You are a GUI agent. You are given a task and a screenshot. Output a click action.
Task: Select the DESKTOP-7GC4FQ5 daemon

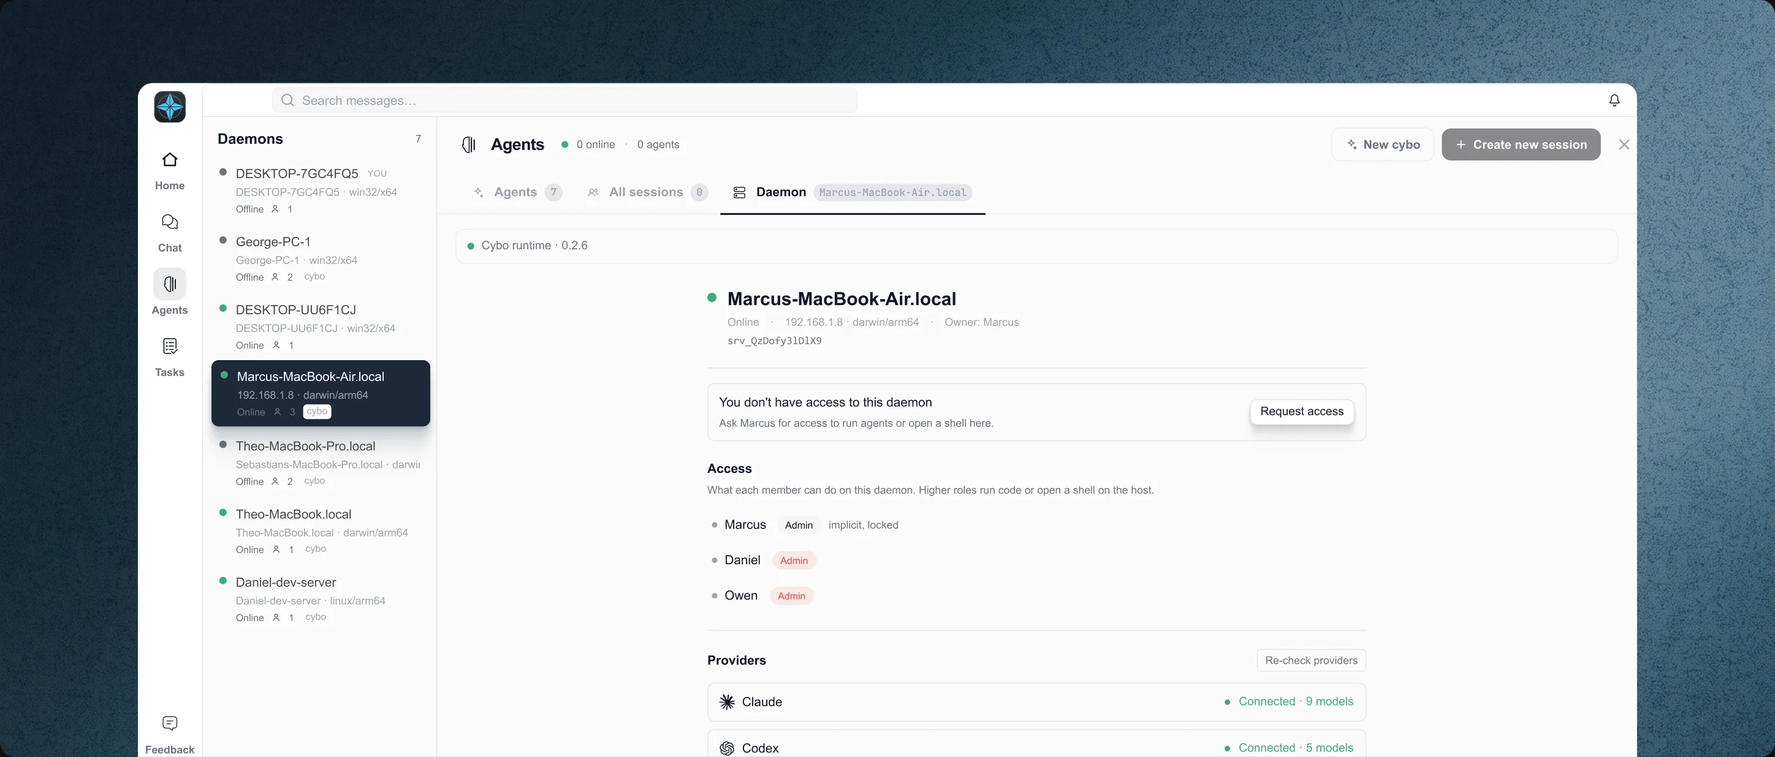point(321,190)
